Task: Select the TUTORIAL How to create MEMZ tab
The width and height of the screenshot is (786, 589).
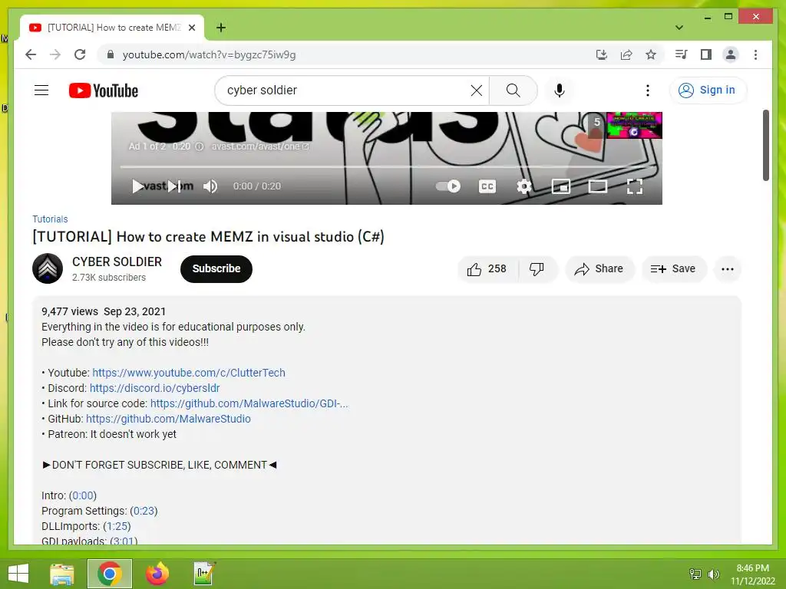Action: 112,28
